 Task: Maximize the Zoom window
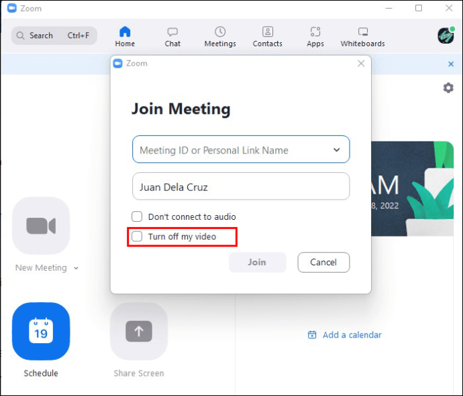(x=419, y=8)
